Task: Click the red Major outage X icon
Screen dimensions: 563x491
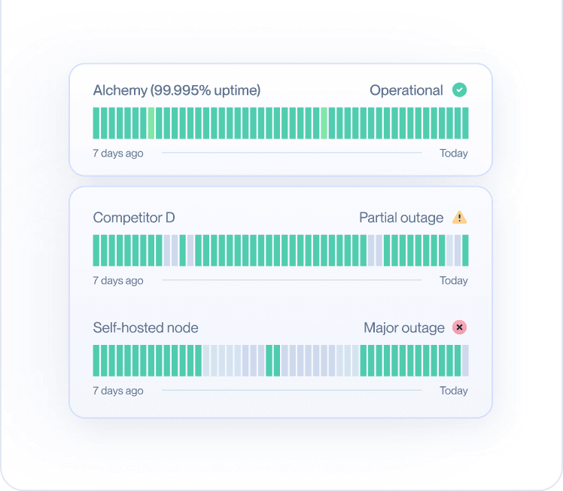Action: [459, 328]
